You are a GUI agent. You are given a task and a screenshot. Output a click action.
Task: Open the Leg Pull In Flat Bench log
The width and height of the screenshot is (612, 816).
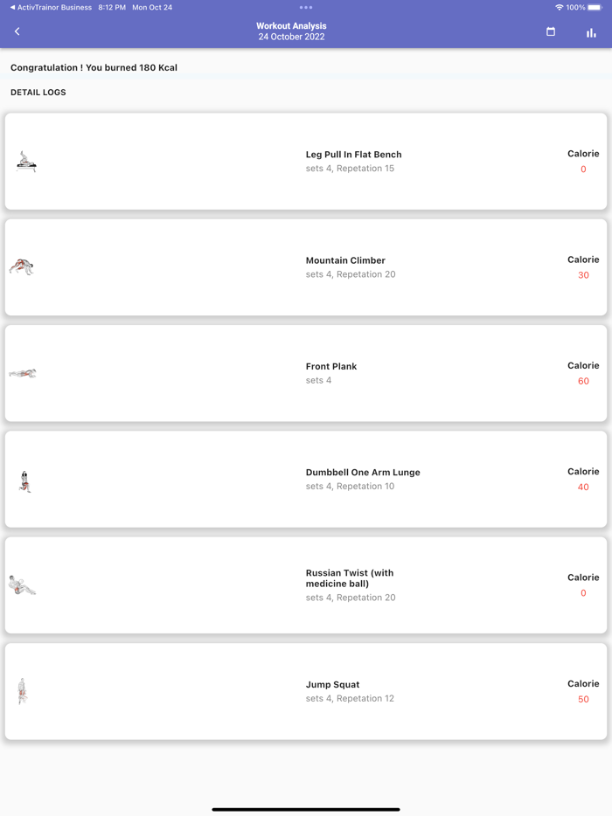click(x=353, y=155)
